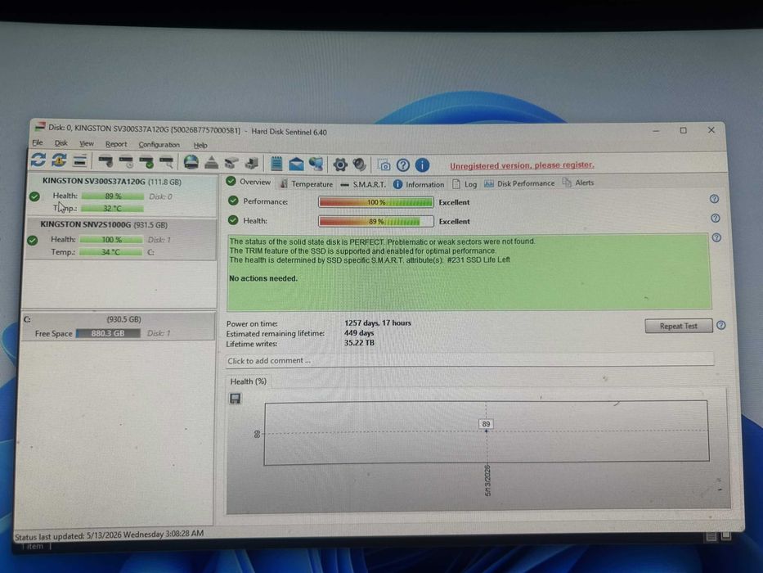Click the blue notepad report icon

(x=276, y=164)
